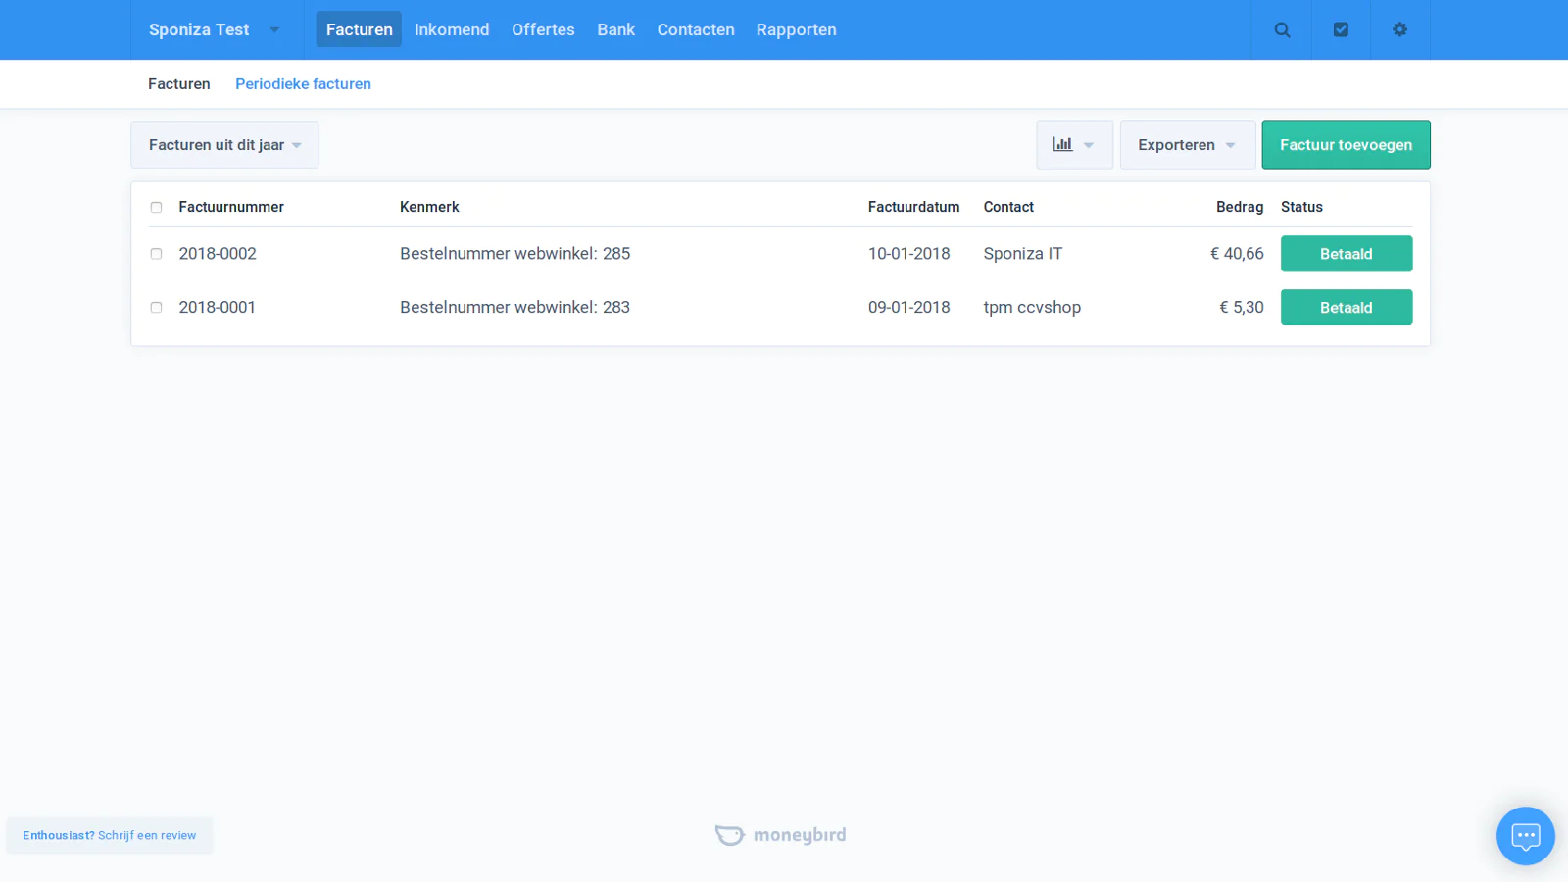This screenshot has width=1568, height=882.
Task: Switch to Periodieke facturen tab
Action: (303, 83)
